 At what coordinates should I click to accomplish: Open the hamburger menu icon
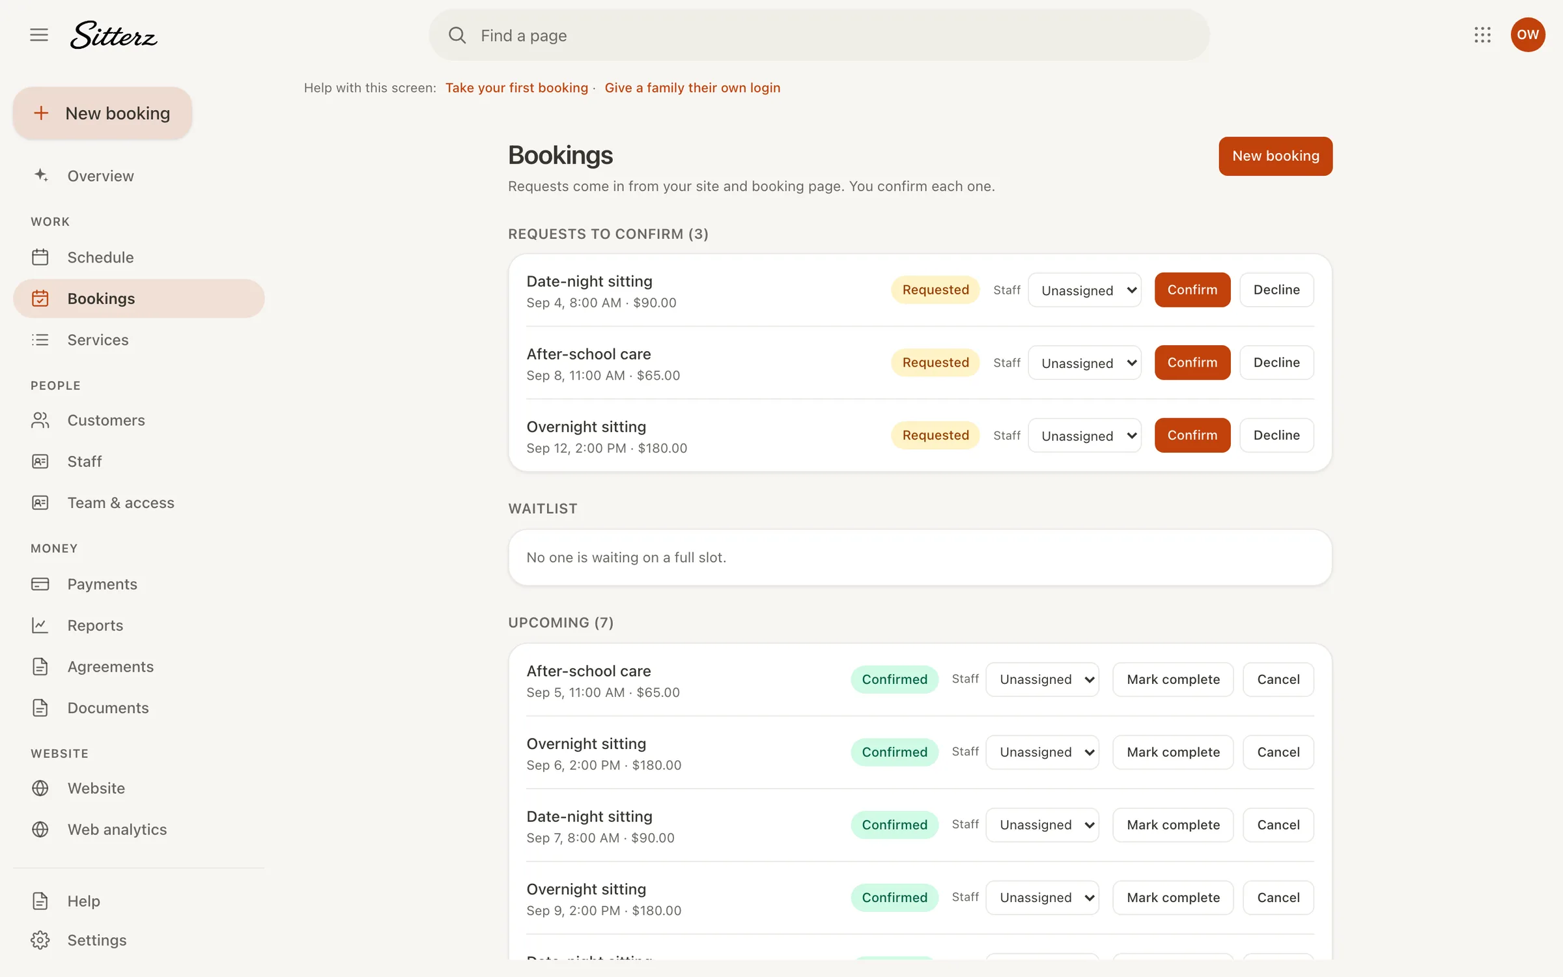pyautogui.click(x=39, y=35)
